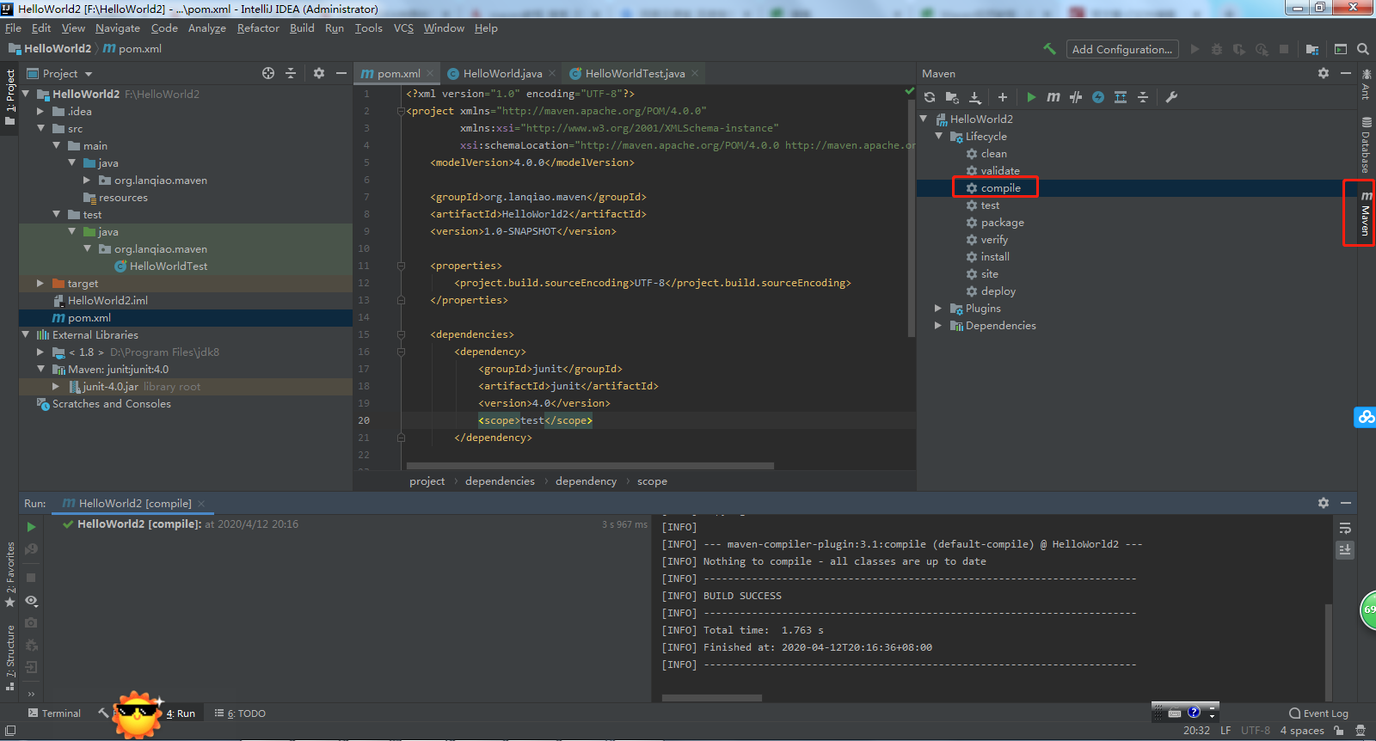The width and height of the screenshot is (1376, 741).
Task: Click LF line separator in status bar
Action: tap(1225, 731)
